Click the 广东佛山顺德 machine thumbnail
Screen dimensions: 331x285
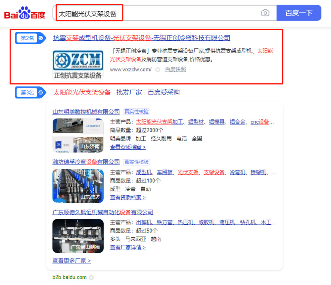78,236
